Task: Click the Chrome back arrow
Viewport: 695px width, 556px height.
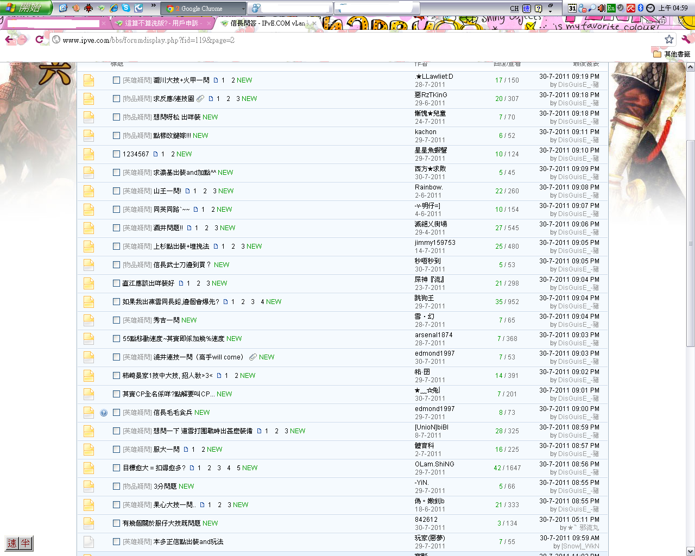Action: pyautogui.click(x=9, y=40)
